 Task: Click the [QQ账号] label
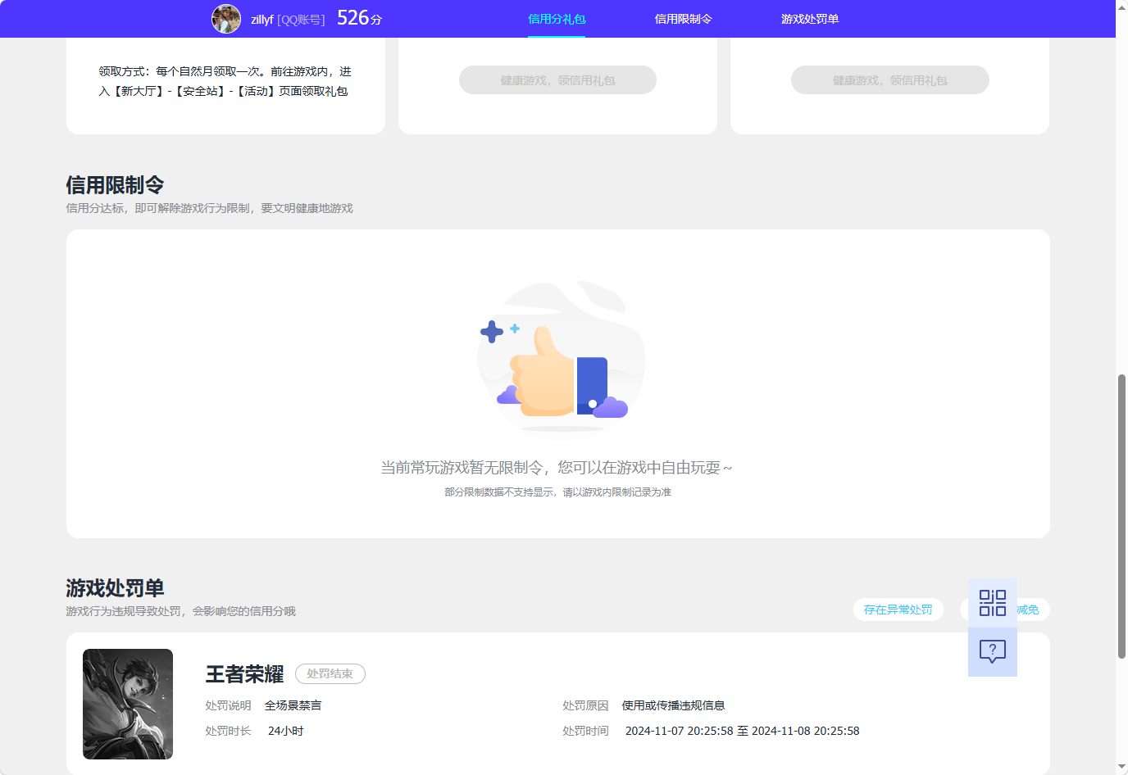pyautogui.click(x=301, y=20)
